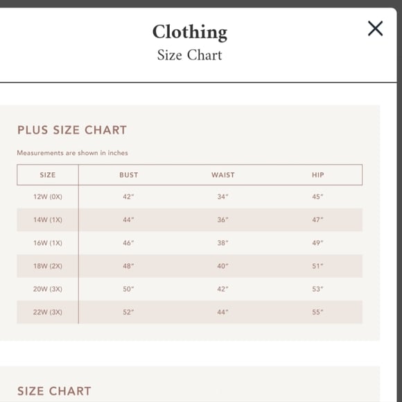Click the SIZE column header
Image resolution: width=402 pixels, height=402 pixels.
(48, 175)
